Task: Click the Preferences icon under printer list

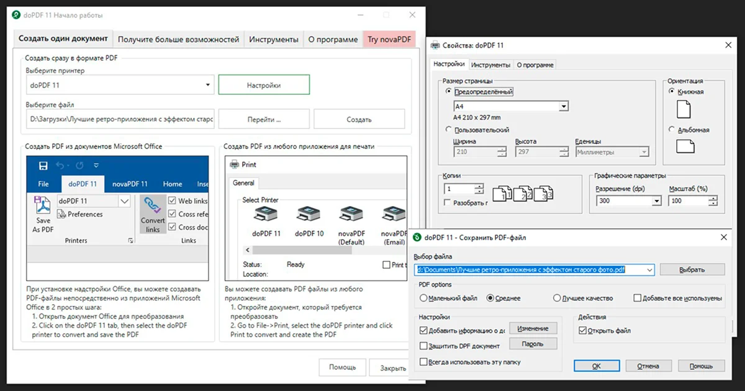Action: pyautogui.click(x=63, y=214)
